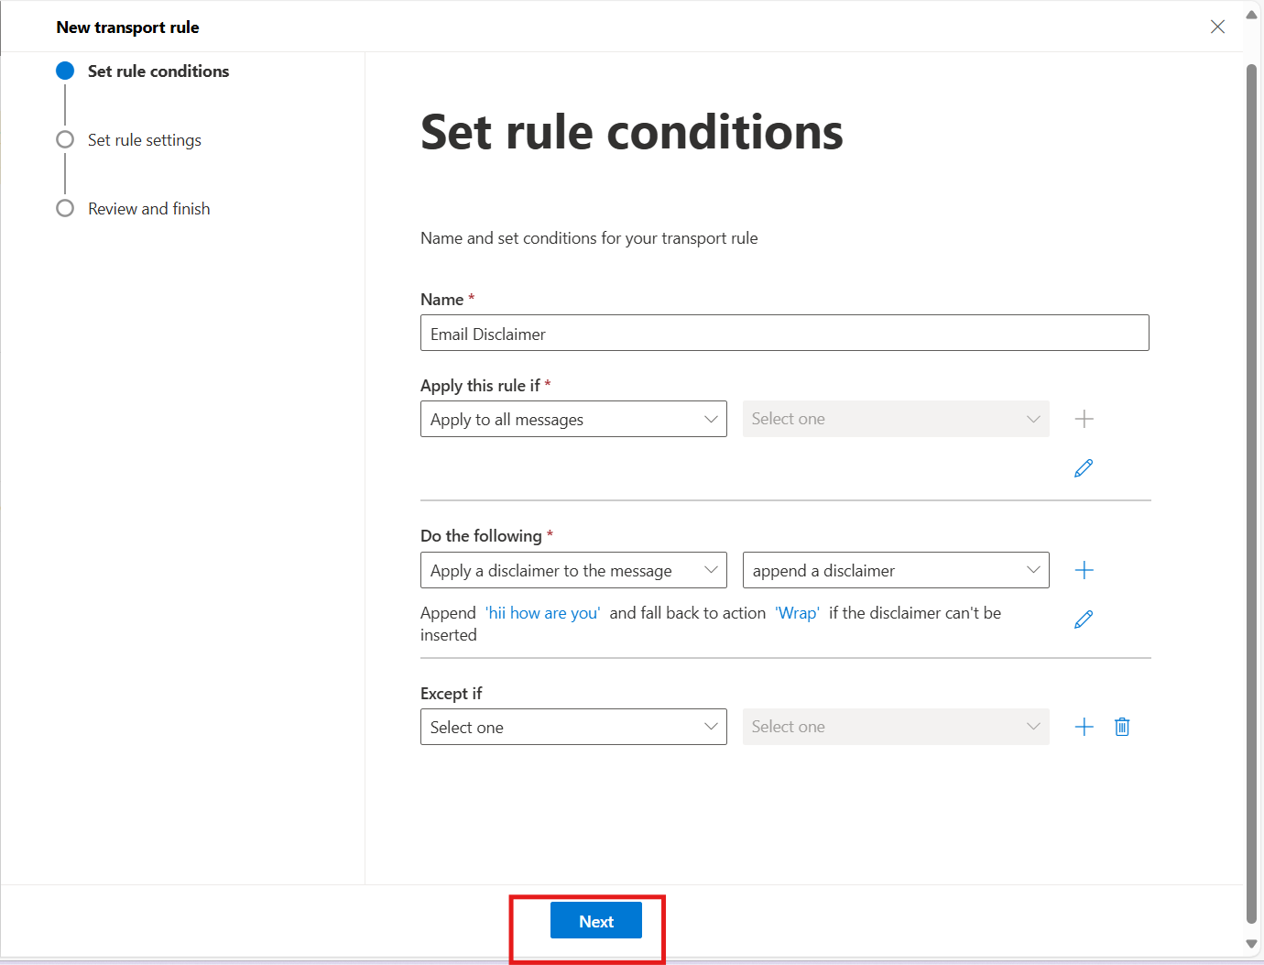Open the Except if 'Select one' dropdown

tap(573, 727)
